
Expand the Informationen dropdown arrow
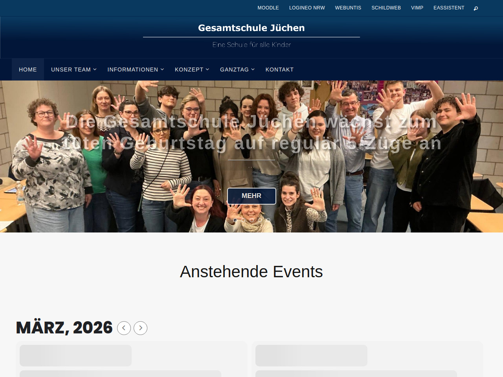pyautogui.click(x=162, y=69)
